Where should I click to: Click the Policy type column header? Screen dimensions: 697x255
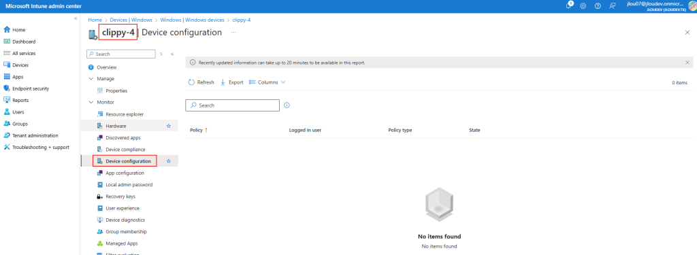(x=400, y=130)
